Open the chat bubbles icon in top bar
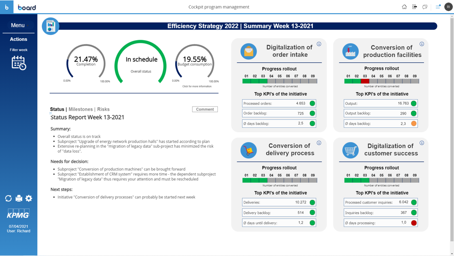Screen dimensions: 454x256 tap(425, 7)
